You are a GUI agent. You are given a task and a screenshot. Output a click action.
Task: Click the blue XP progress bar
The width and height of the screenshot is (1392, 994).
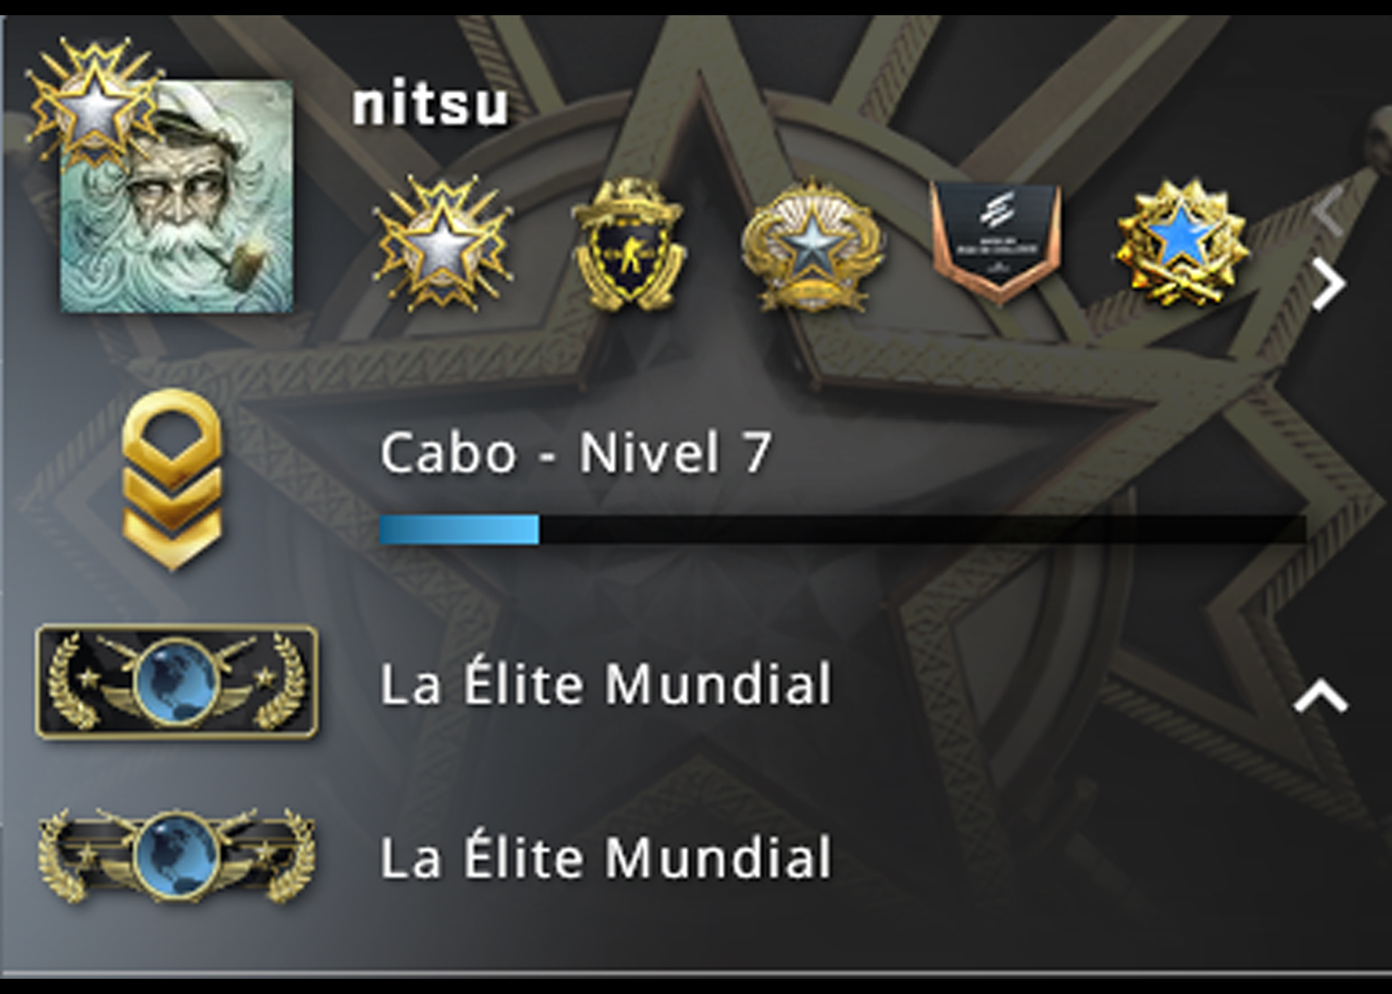[x=459, y=529]
